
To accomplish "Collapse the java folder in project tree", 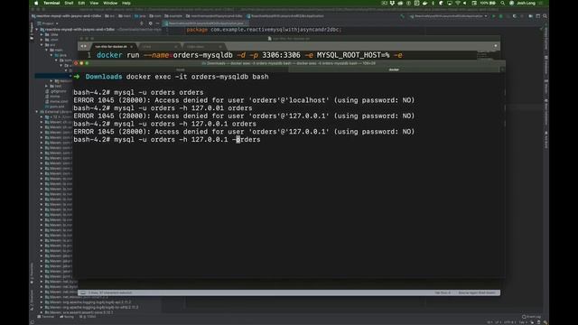I will click(51, 55).
